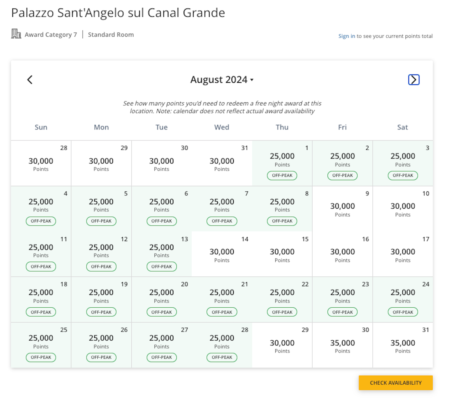Click the OFF-PEAK badge on August 22
This screenshot has width=451, height=399.
282,312
